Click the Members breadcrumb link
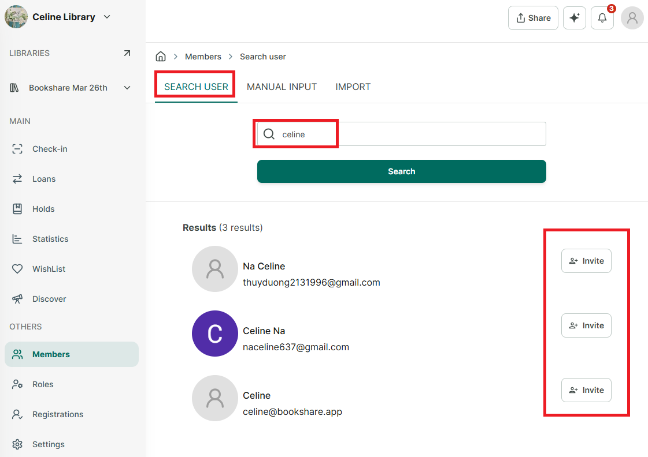648x457 pixels. pyautogui.click(x=203, y=57)
